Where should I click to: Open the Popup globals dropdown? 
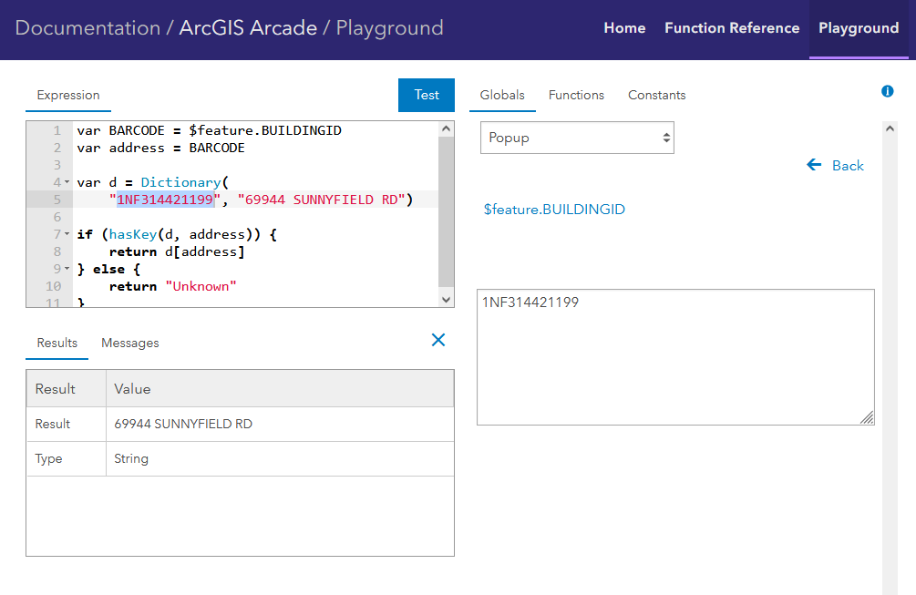click(x=577, y=137)
